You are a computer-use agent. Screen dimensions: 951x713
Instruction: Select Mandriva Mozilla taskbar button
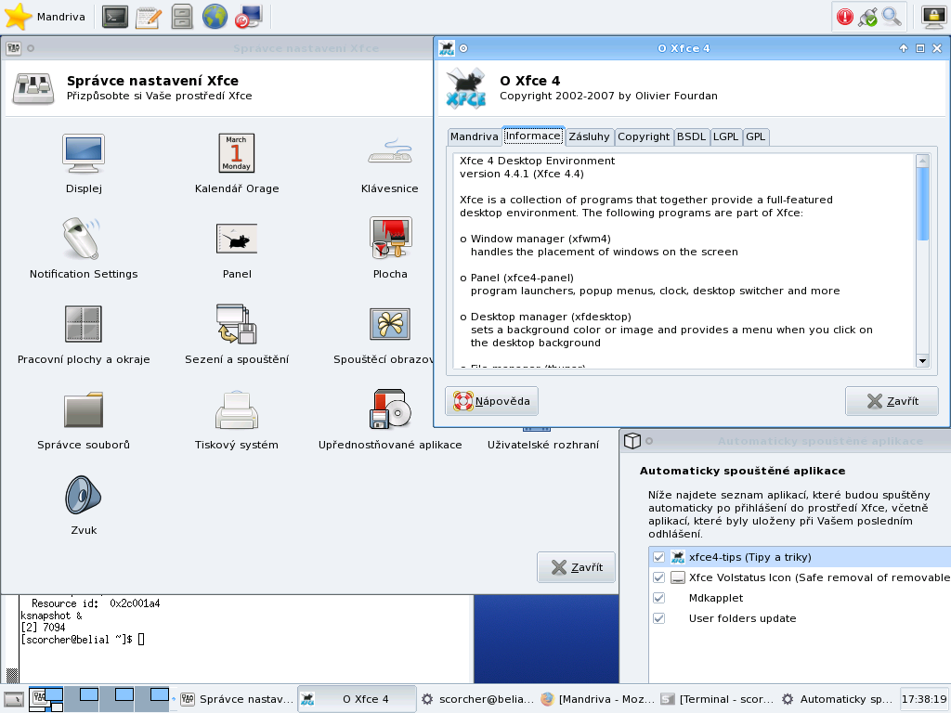pos(597,699)
